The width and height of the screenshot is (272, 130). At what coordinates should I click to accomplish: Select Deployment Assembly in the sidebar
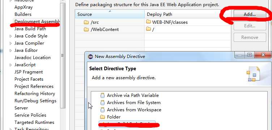pos(37,22)
